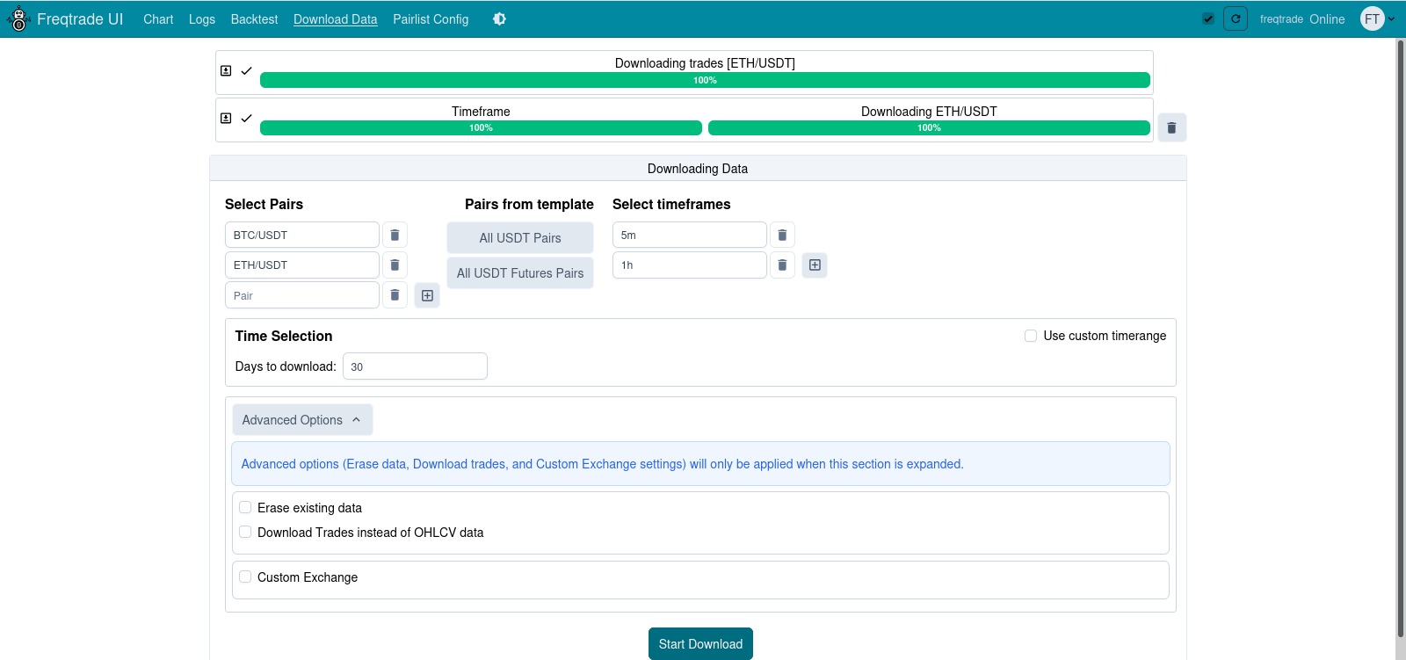Remove the ETH/USDT pair row
Screen dimensions: 1406x660
tap(395, 265)
